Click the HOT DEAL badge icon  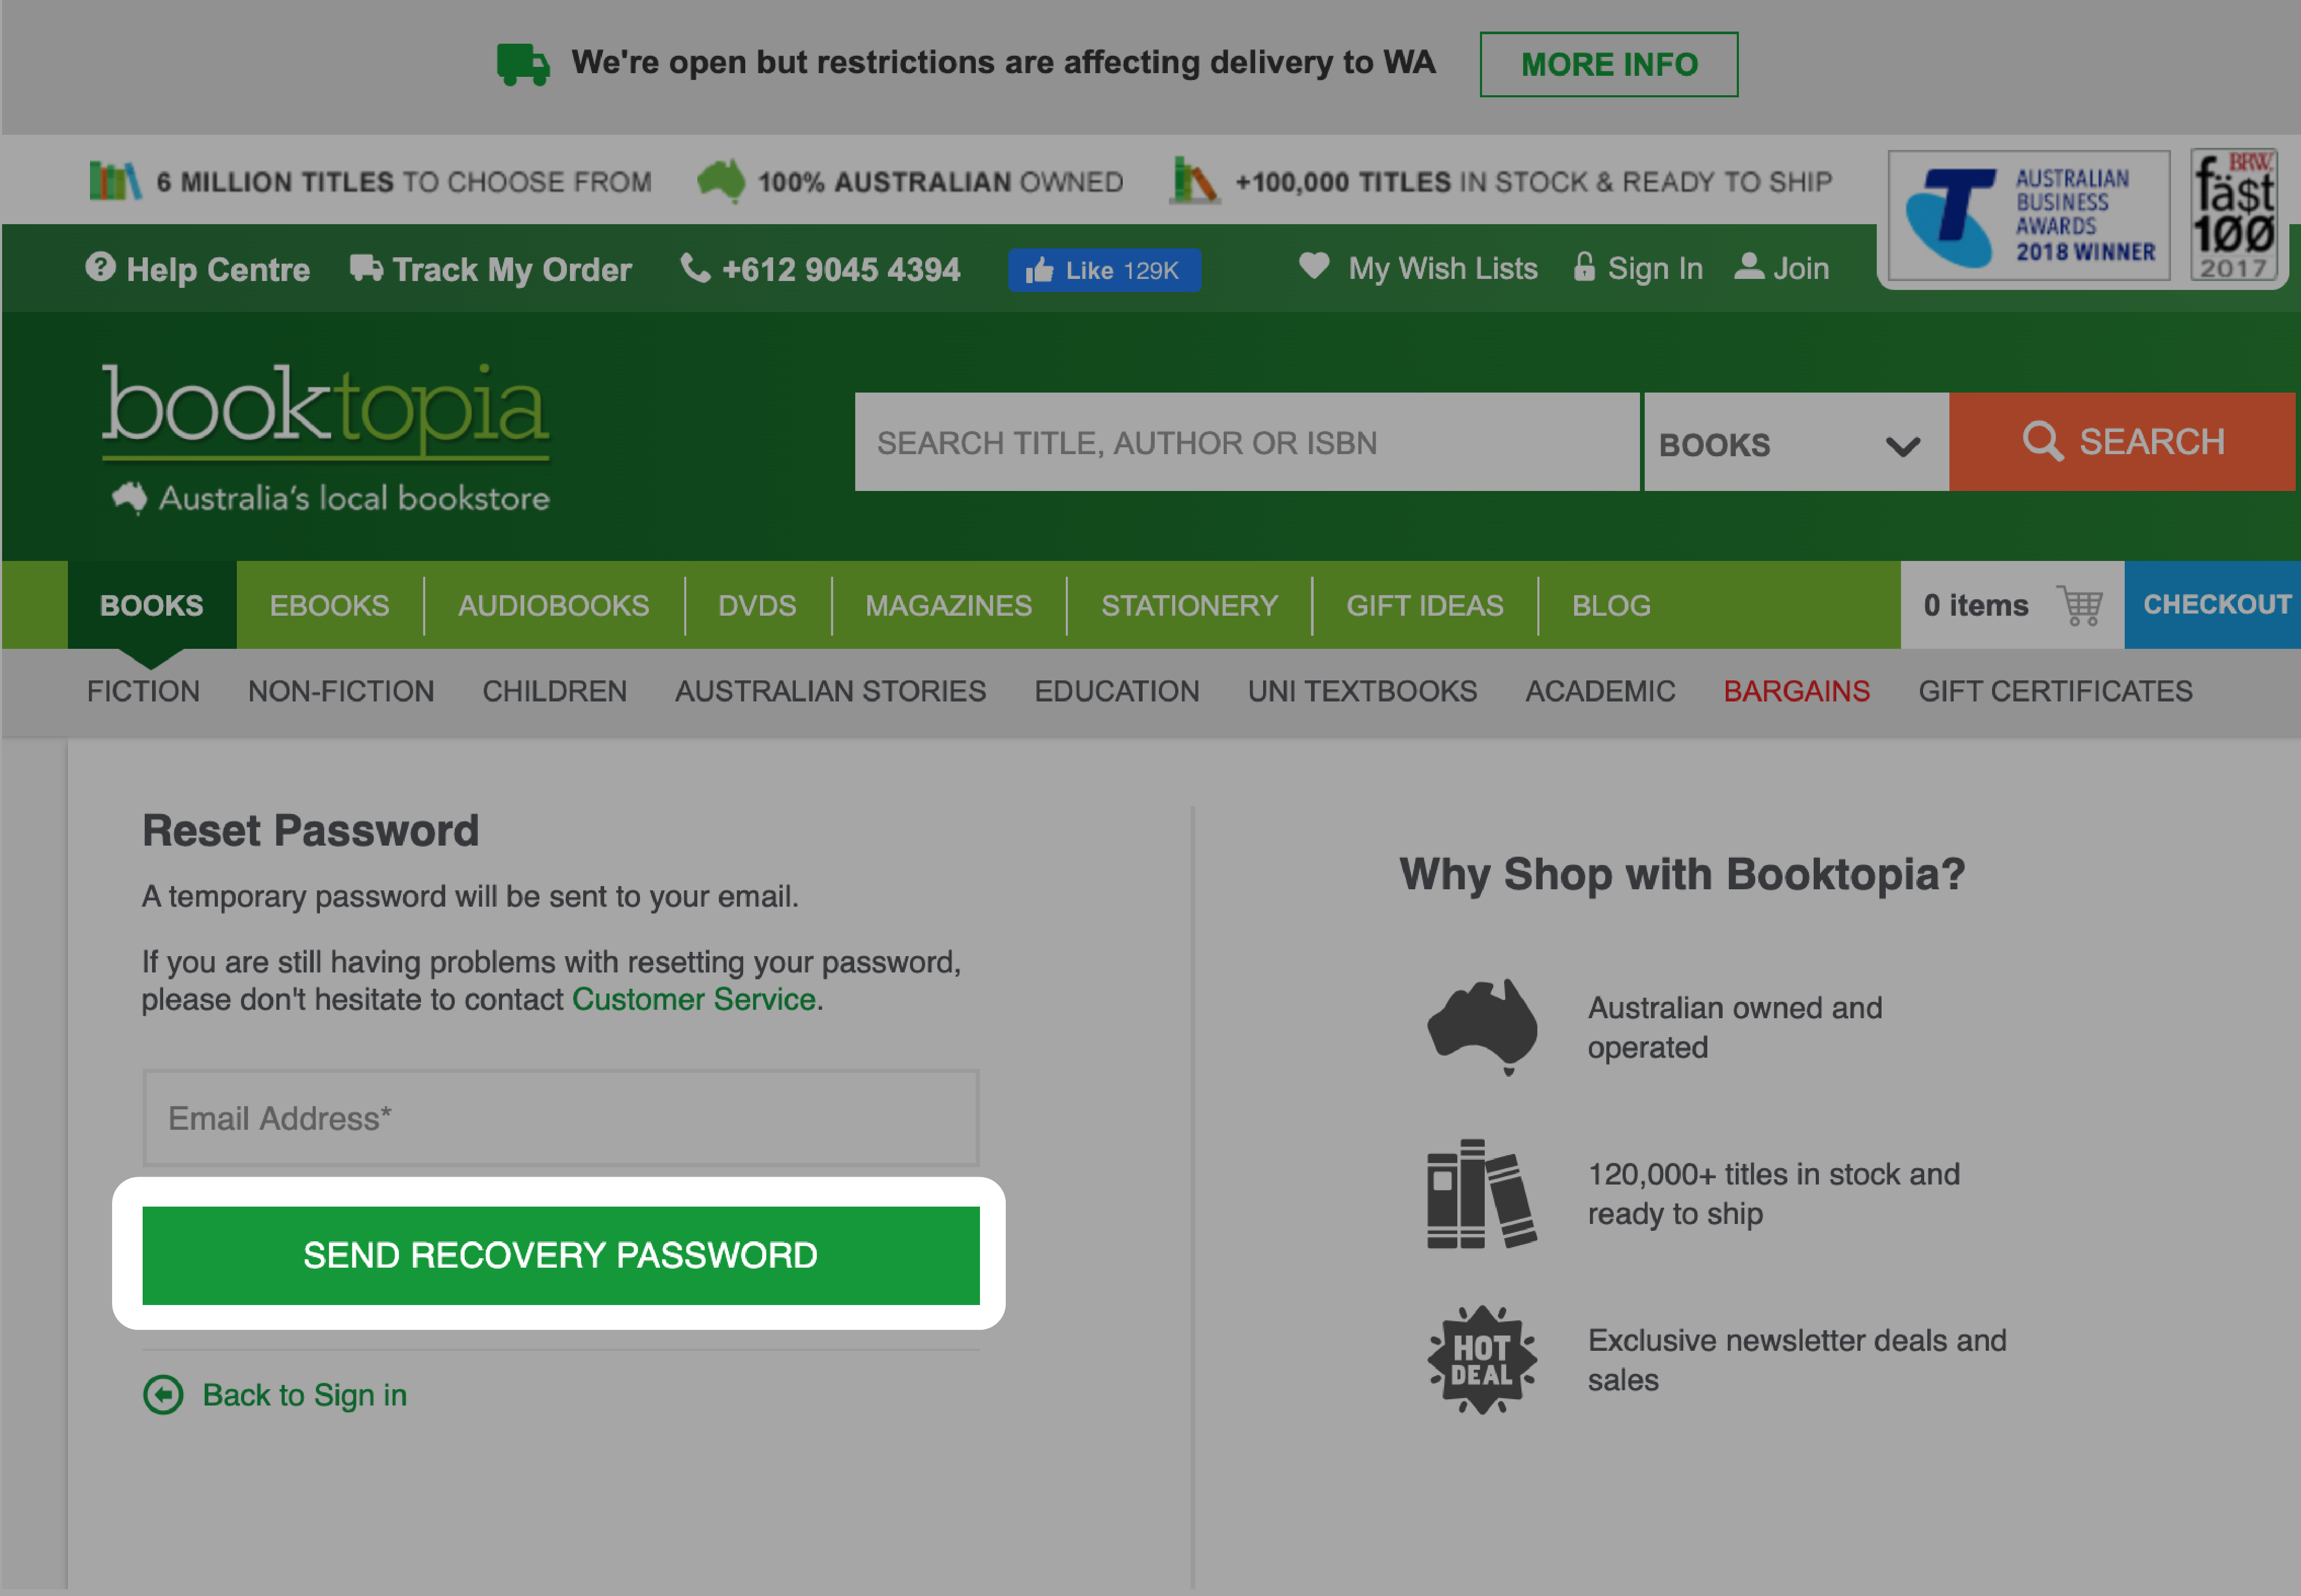click(x=1482, y=1360)
